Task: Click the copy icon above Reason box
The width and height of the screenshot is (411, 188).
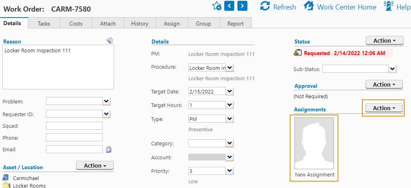Action: coord(110,40)
